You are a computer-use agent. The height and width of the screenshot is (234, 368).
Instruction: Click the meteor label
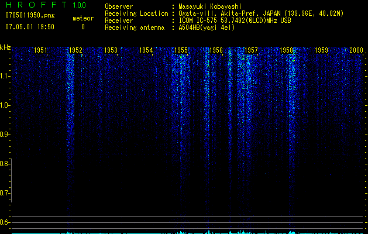pos(83,18)
